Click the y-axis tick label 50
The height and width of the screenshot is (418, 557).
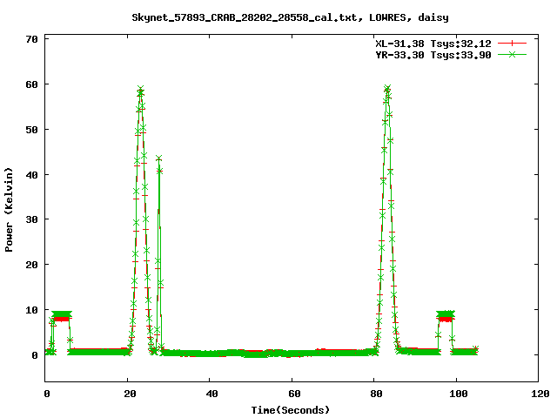32,130
